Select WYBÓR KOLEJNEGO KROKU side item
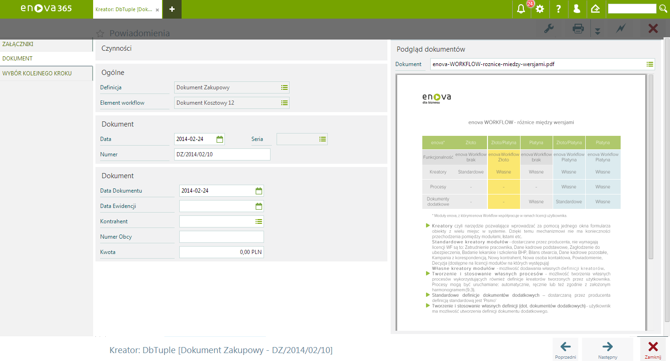The image size is (670, 361). 47,73
